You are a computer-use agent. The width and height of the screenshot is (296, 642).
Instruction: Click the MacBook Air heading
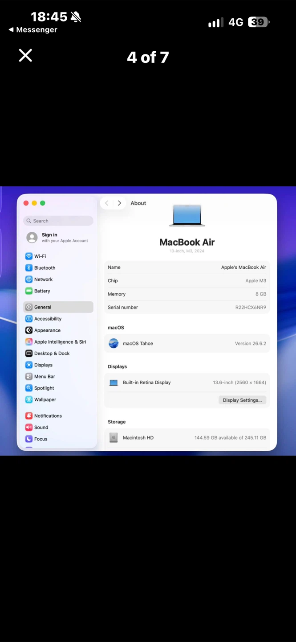pos(187,242)
